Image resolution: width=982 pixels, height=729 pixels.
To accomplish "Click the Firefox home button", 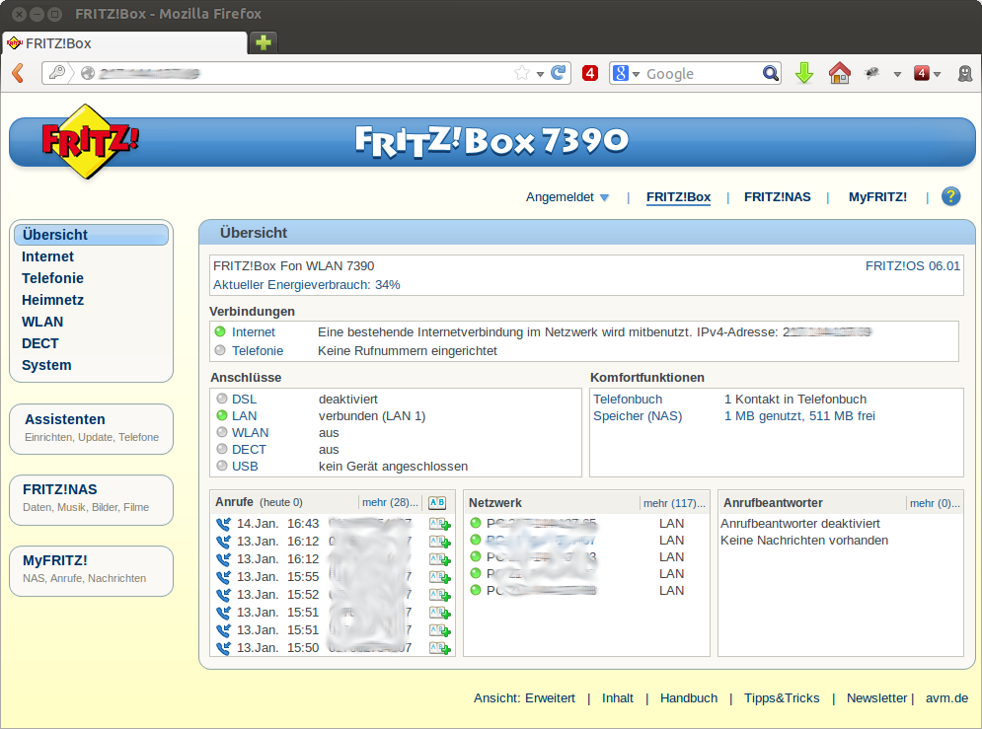I will point(839,73).
